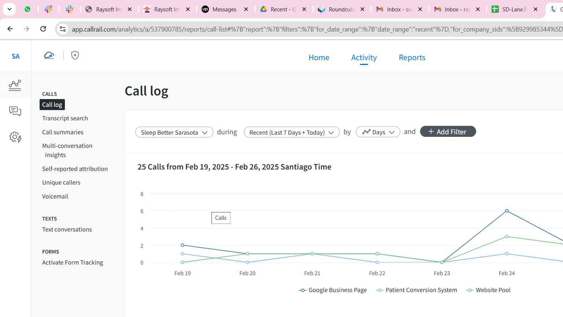Switch to the first Raysoft Inf tab
Screen dimensions: 563x317
pos(104,9)
